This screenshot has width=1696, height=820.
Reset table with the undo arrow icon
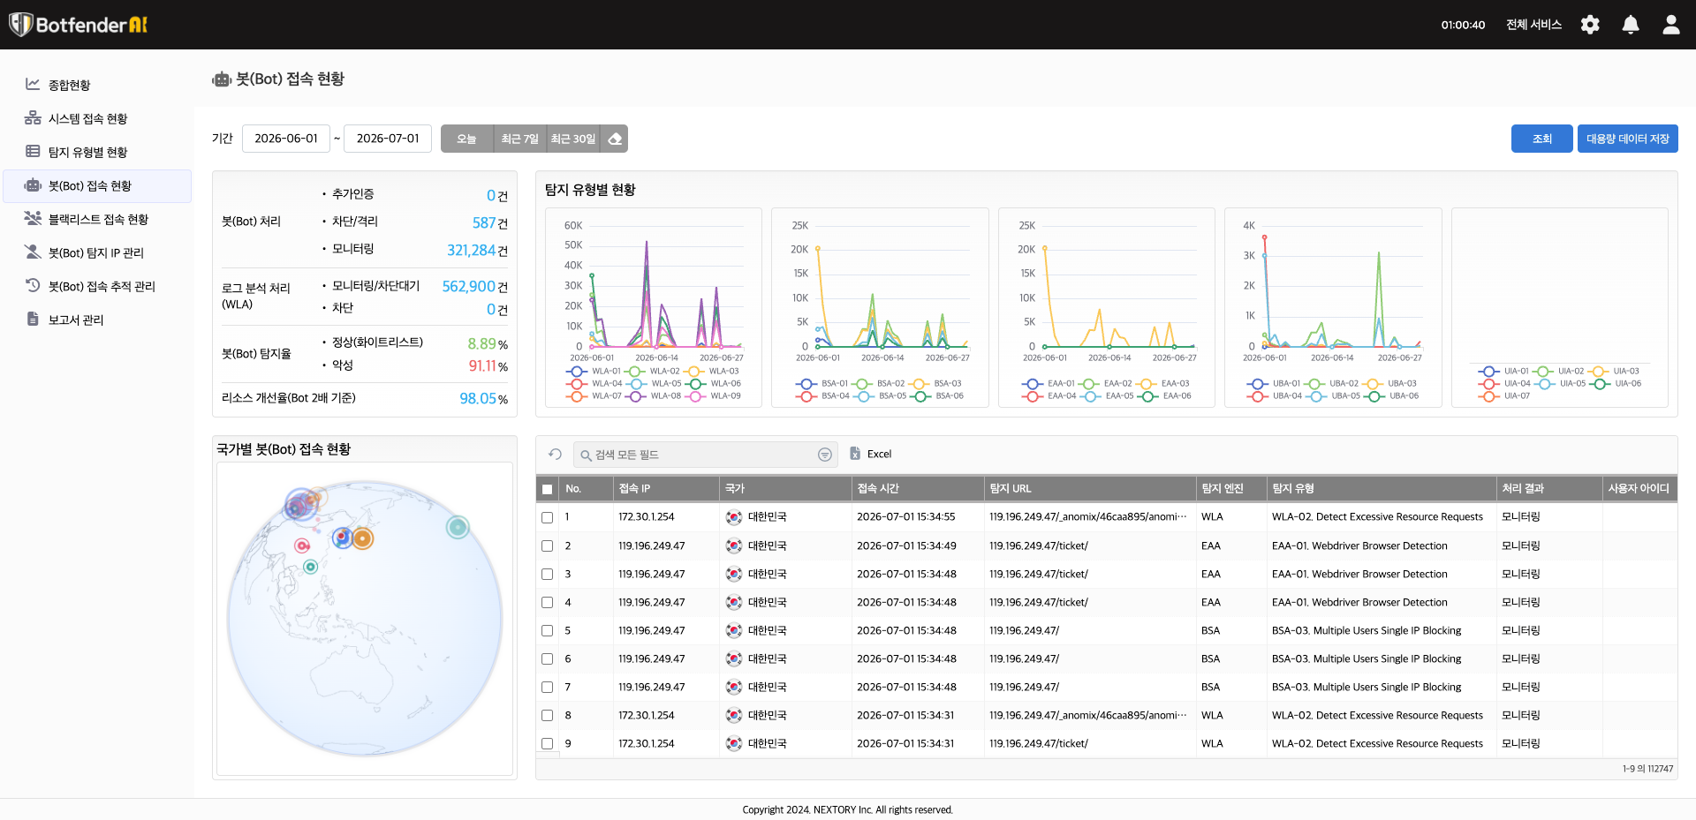click(x=555, y=454)
